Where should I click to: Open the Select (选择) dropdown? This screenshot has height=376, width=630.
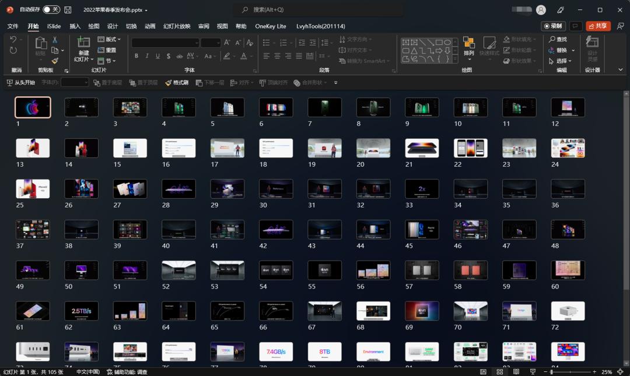562,61
